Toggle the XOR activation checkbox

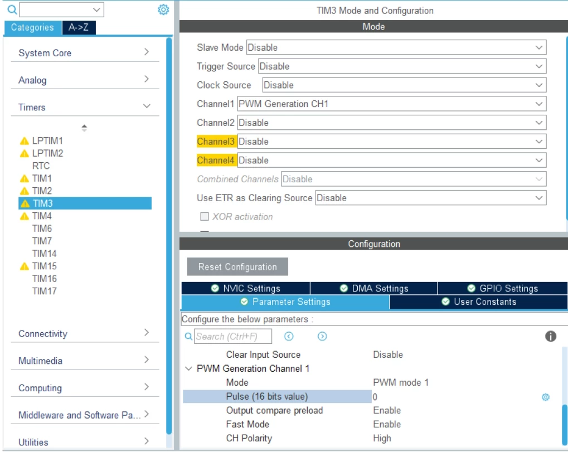(x=205, y=217)
